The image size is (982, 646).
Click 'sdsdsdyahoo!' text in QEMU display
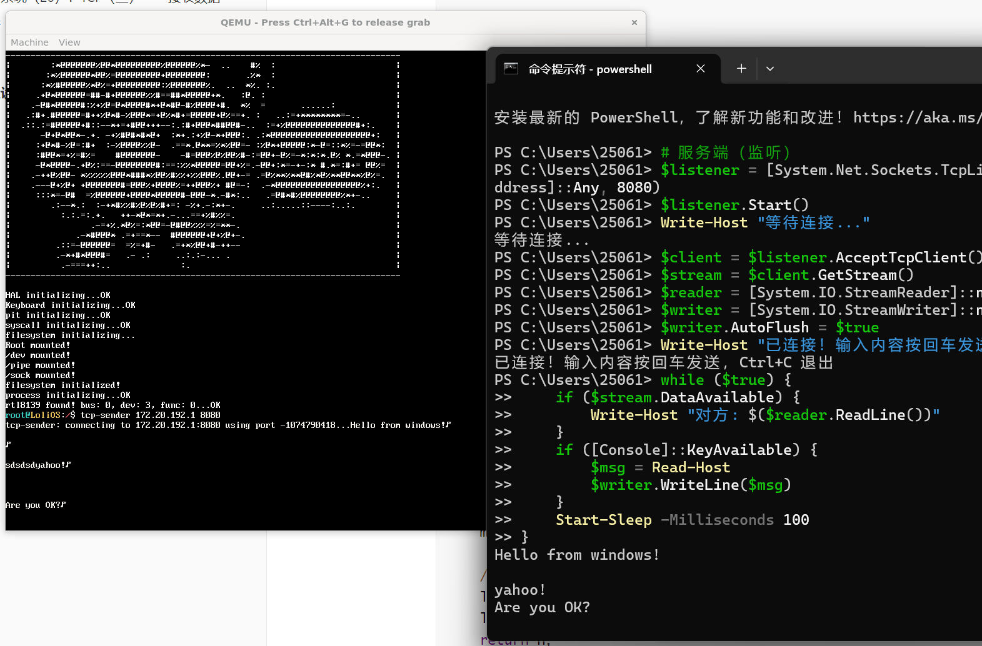coord(38,465)
